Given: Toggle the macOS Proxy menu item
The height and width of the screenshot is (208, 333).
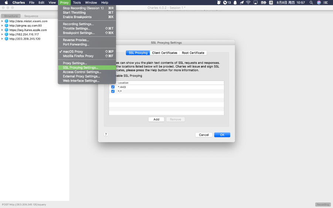Looking at the screenshot, I should pos(87,52).
